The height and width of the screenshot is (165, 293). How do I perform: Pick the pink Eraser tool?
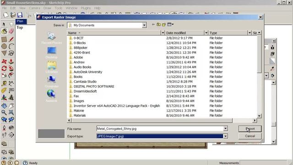click(11, 31)
